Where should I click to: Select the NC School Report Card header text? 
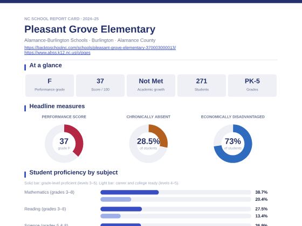coord(61,19)
